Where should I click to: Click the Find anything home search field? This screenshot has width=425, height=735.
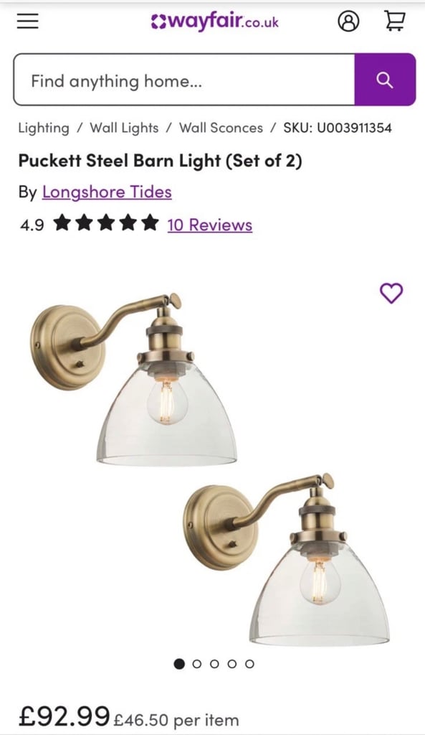[x=184, y=80]
